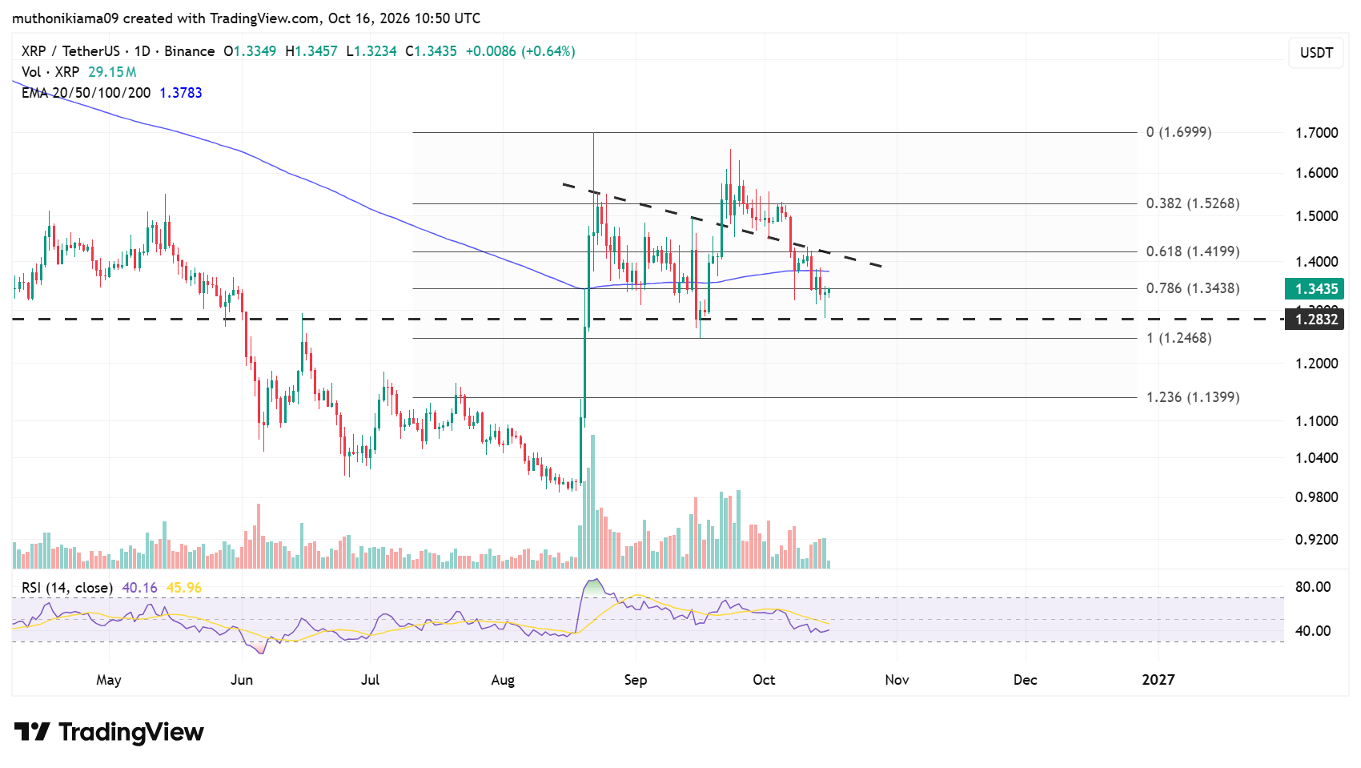This screenshot has width=1361, height=768.
Task: Click the RSI (14, close) indicator legend
Action: [67, 588]
